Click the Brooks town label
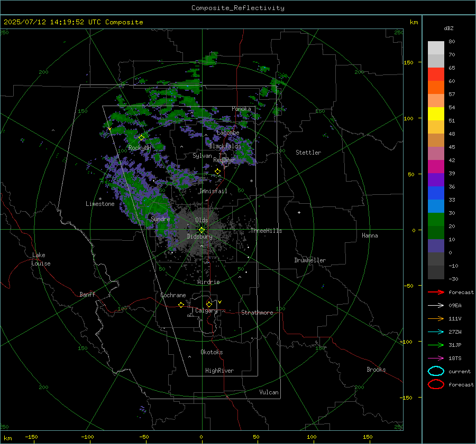Screen dimensions: 476x444 pyautogui.click(x=376, y=370)
